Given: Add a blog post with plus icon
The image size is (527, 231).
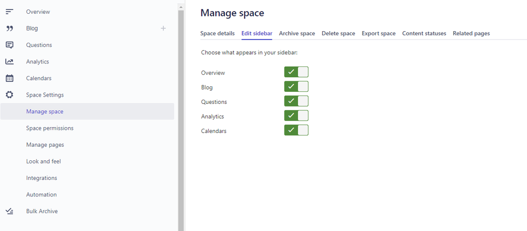Looking at the screenshot, I should (x=163, y=28).
